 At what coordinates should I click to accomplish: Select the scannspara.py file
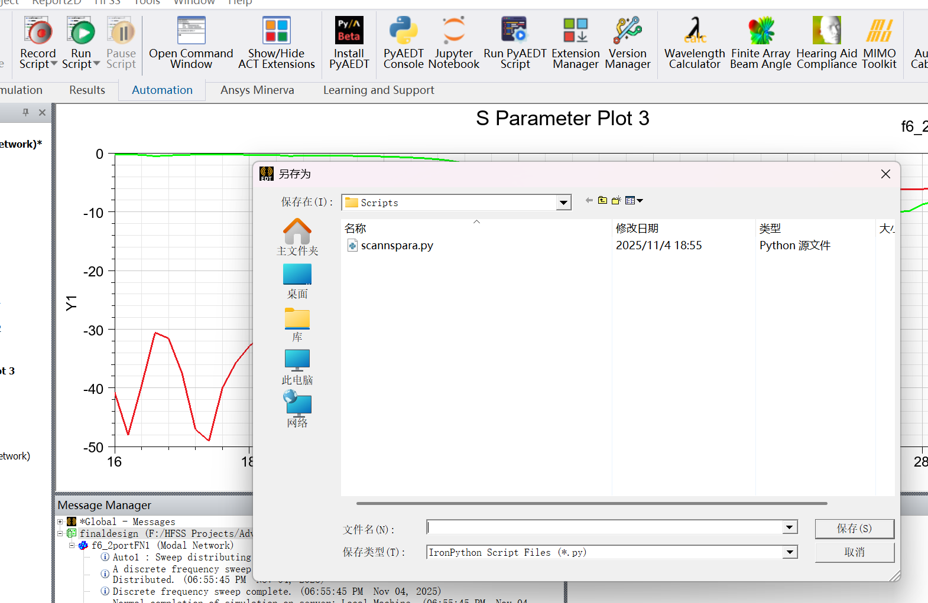(x=397, y=246)
